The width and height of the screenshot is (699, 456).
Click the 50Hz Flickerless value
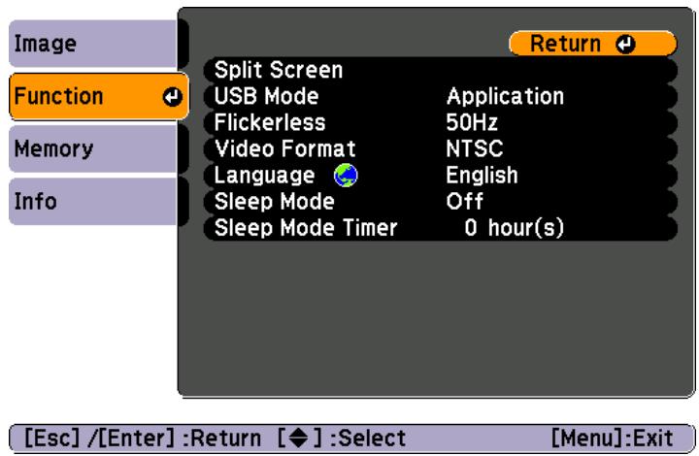pyautogui.click(x=472, y=122)
